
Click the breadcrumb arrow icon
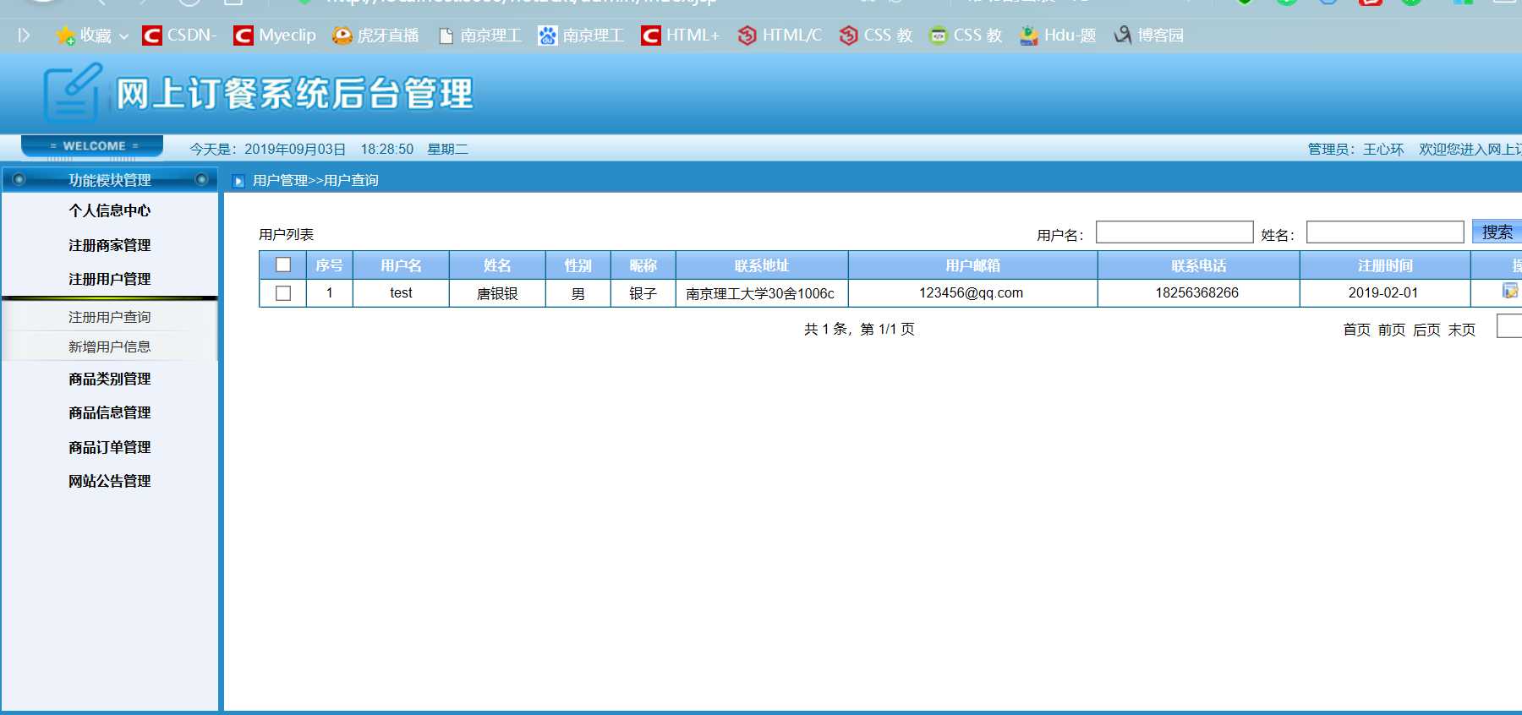238,181
